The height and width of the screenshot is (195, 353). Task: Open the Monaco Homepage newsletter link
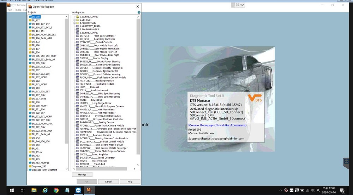point(217,125)
